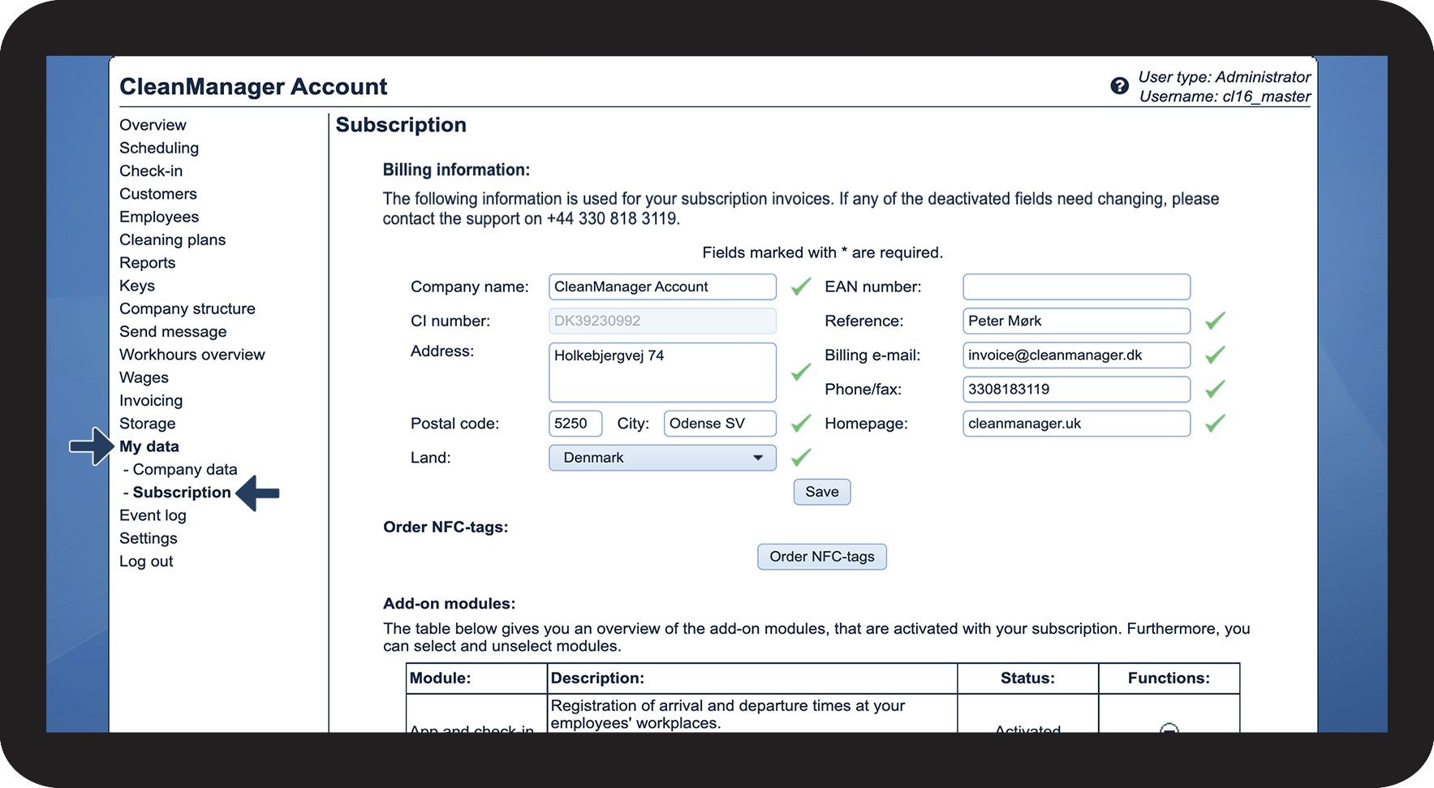Image resolution: width=1434 pixels, height=788 pixels.
Task: Click the Order NFC-tags: heading
Action: (446, 527)
